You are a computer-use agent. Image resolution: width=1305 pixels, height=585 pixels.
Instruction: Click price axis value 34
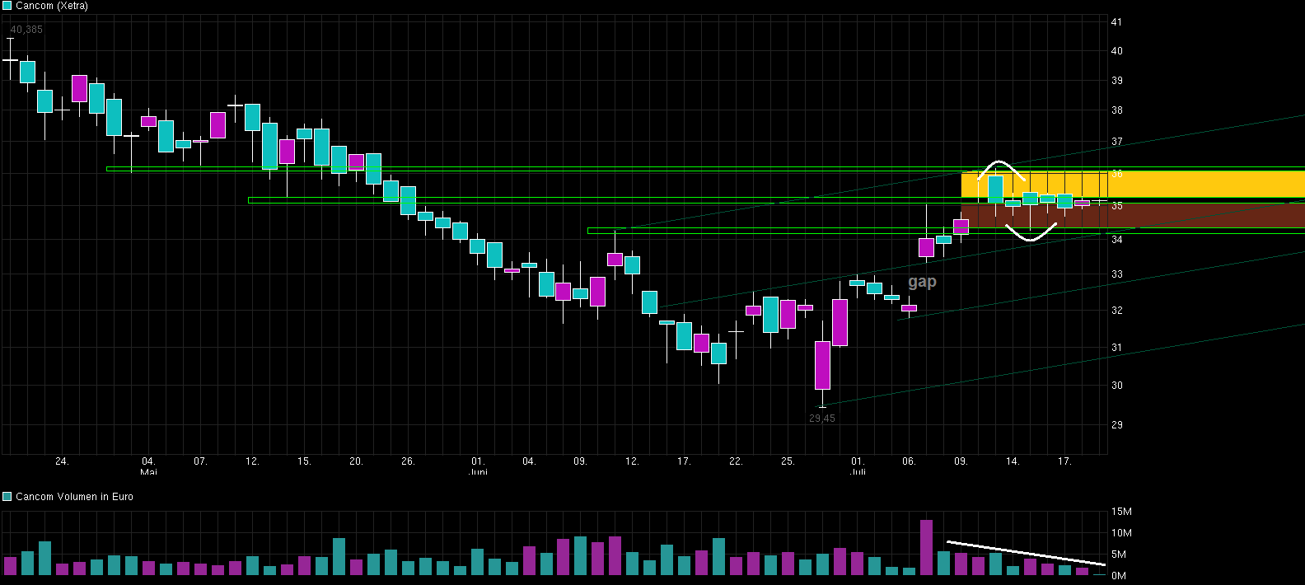(x=1116, y=240)
